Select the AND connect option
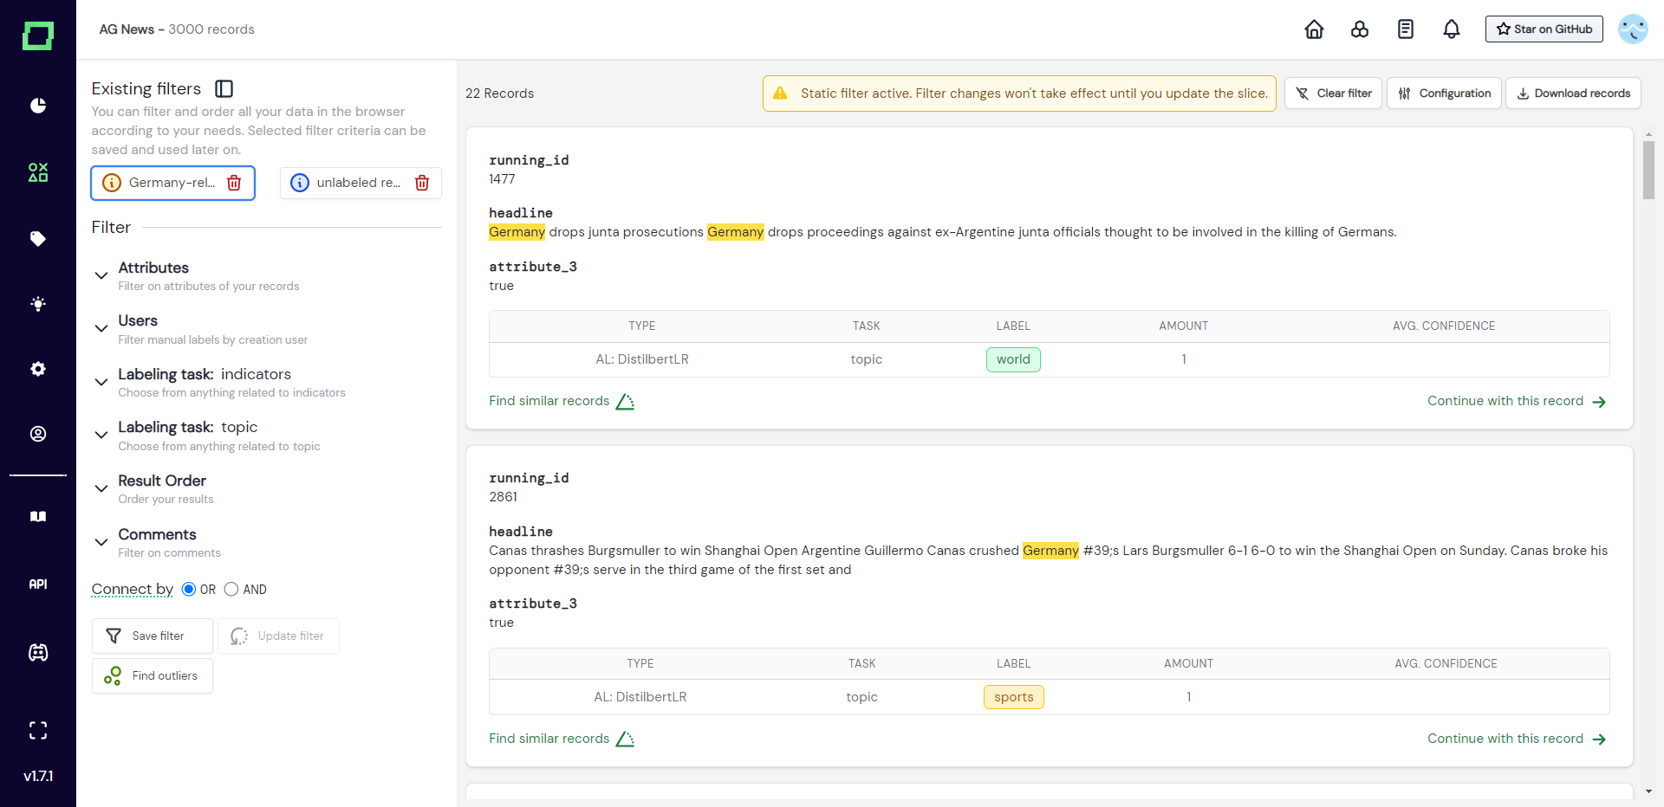 click(x=231, y=590)
